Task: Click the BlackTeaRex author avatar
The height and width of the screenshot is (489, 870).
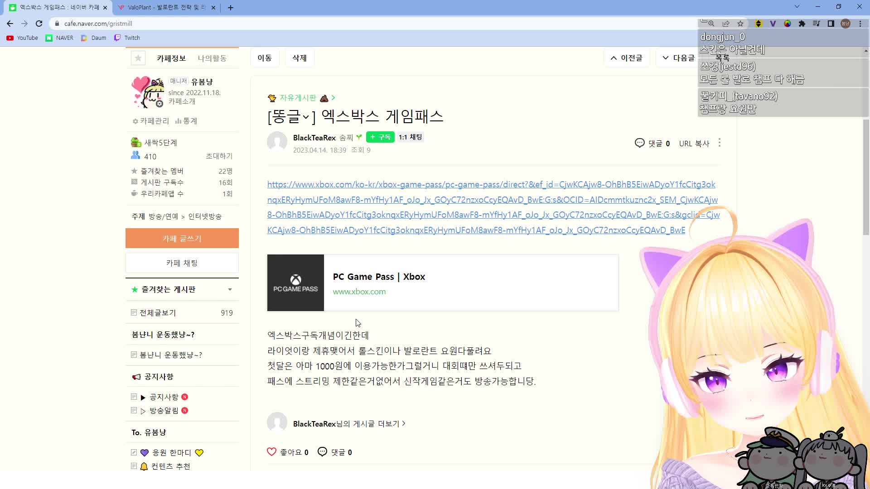Action: point(277,142)
